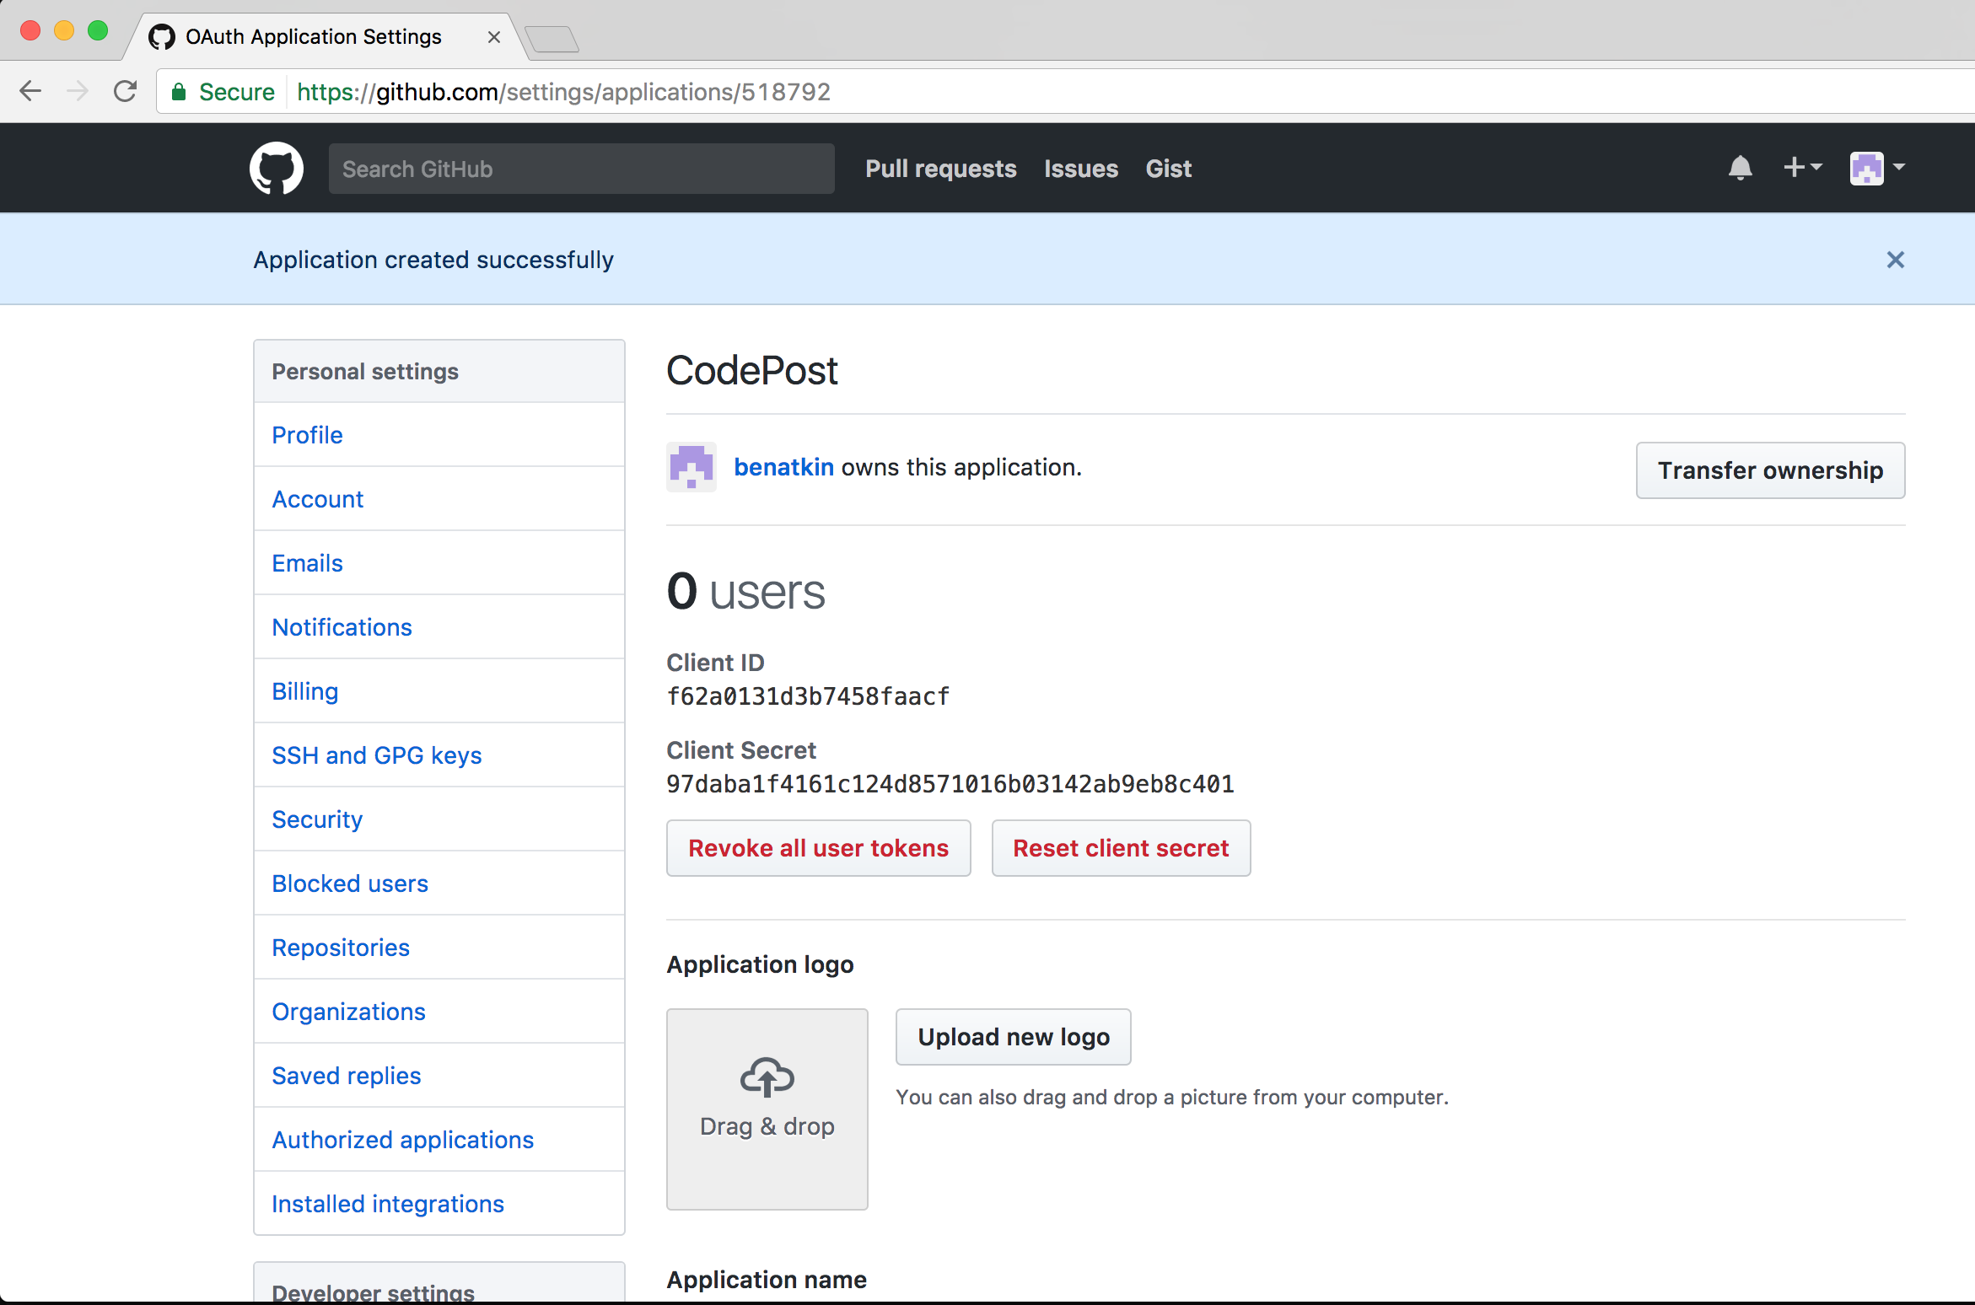Viewport: 1975px width, 1305px height.
Task: Expand the Developer settings section
Action: pyautogui.click(x=372, y=1292)
